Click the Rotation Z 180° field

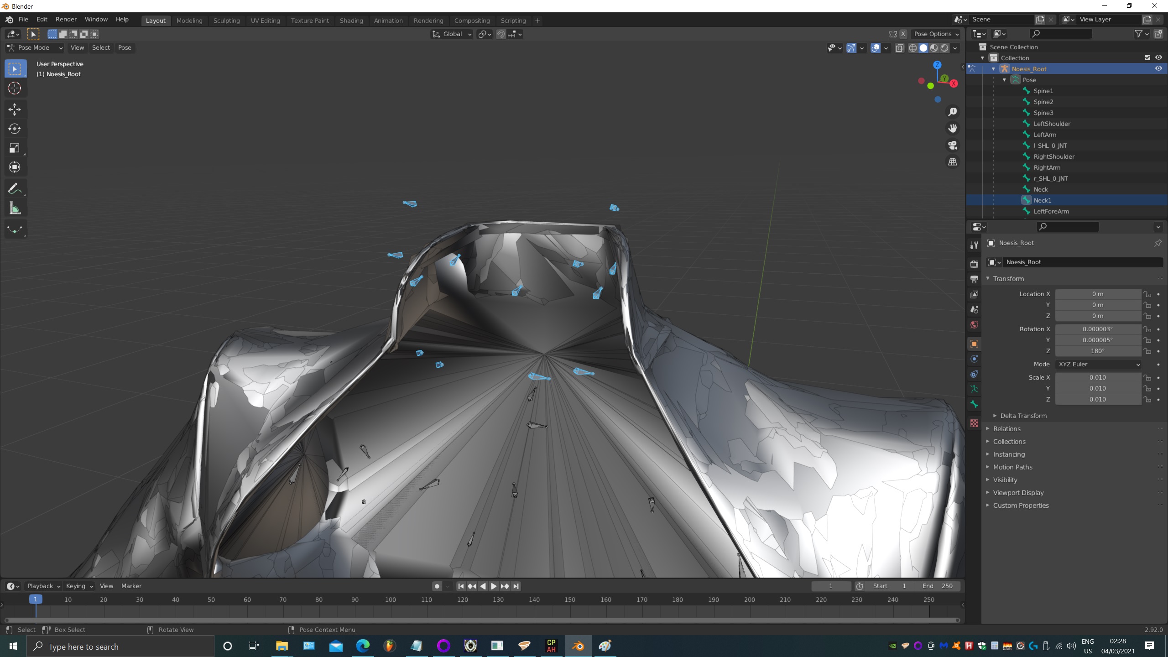point(1098,351)
